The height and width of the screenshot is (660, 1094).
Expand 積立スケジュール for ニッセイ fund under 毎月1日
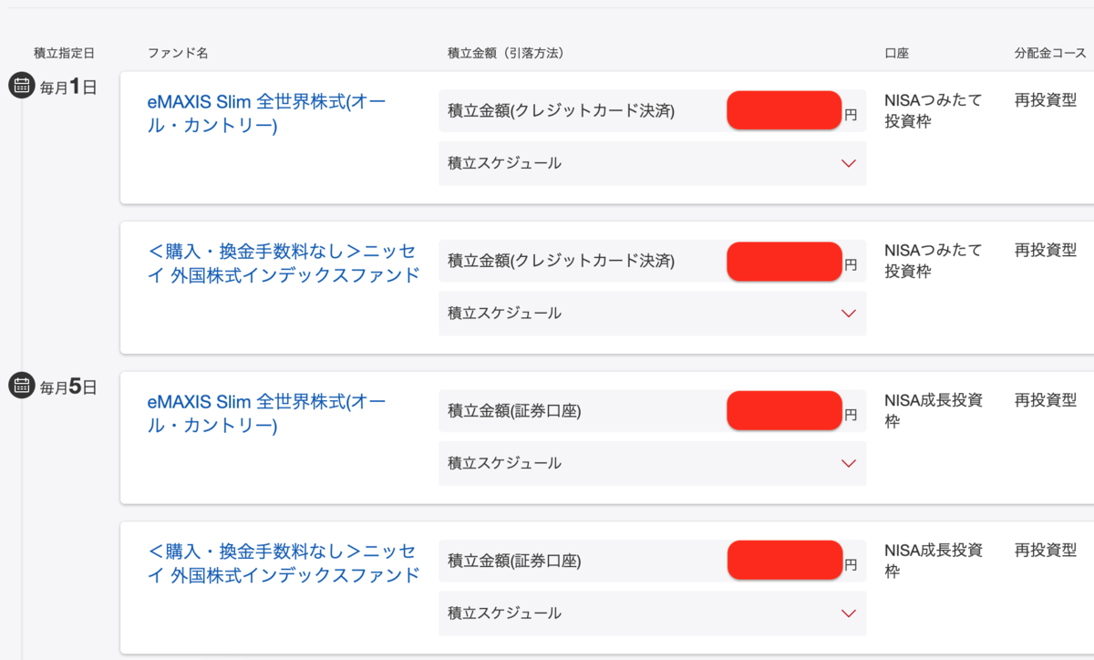pos(652,314)
